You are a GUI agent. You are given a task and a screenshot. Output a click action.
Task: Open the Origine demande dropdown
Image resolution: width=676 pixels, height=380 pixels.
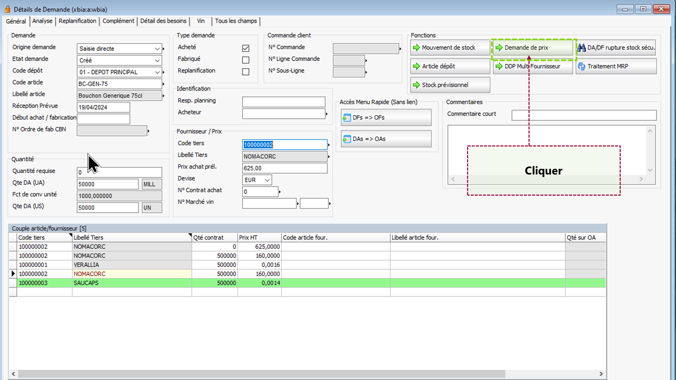click(x=157, y=49)
